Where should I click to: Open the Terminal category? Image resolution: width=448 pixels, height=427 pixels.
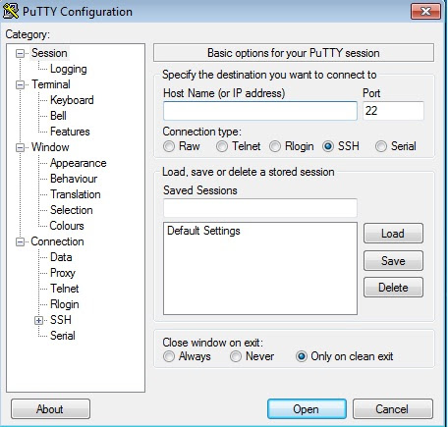pos(51,84)
